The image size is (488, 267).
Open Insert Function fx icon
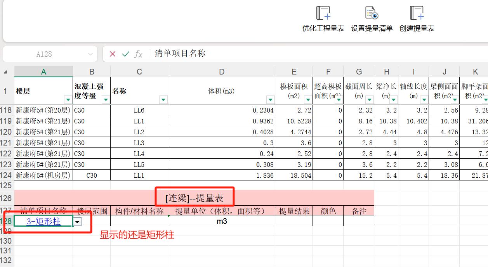tap(138, 54)
